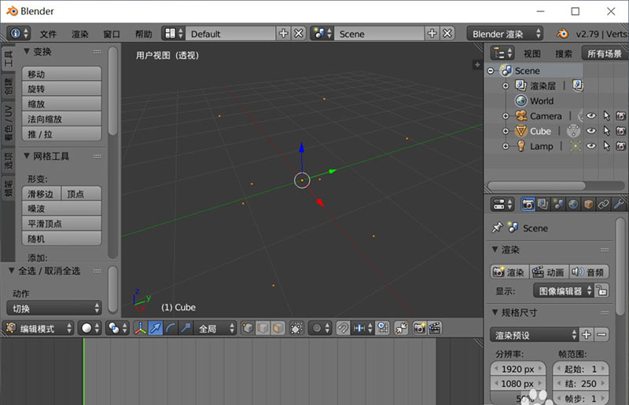Open the Image Editor display dropdown
This screenshot has height=405, width=629.
click(563, 291)
